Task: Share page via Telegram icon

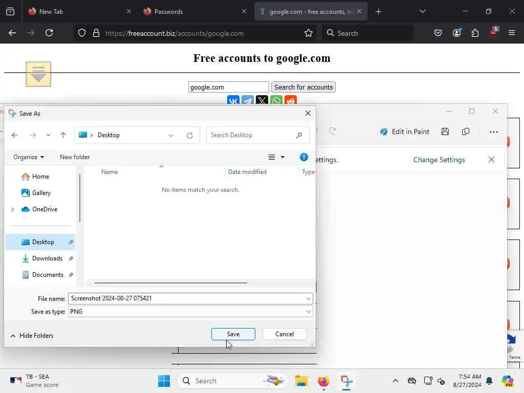Action: click(x=248, y=100)
